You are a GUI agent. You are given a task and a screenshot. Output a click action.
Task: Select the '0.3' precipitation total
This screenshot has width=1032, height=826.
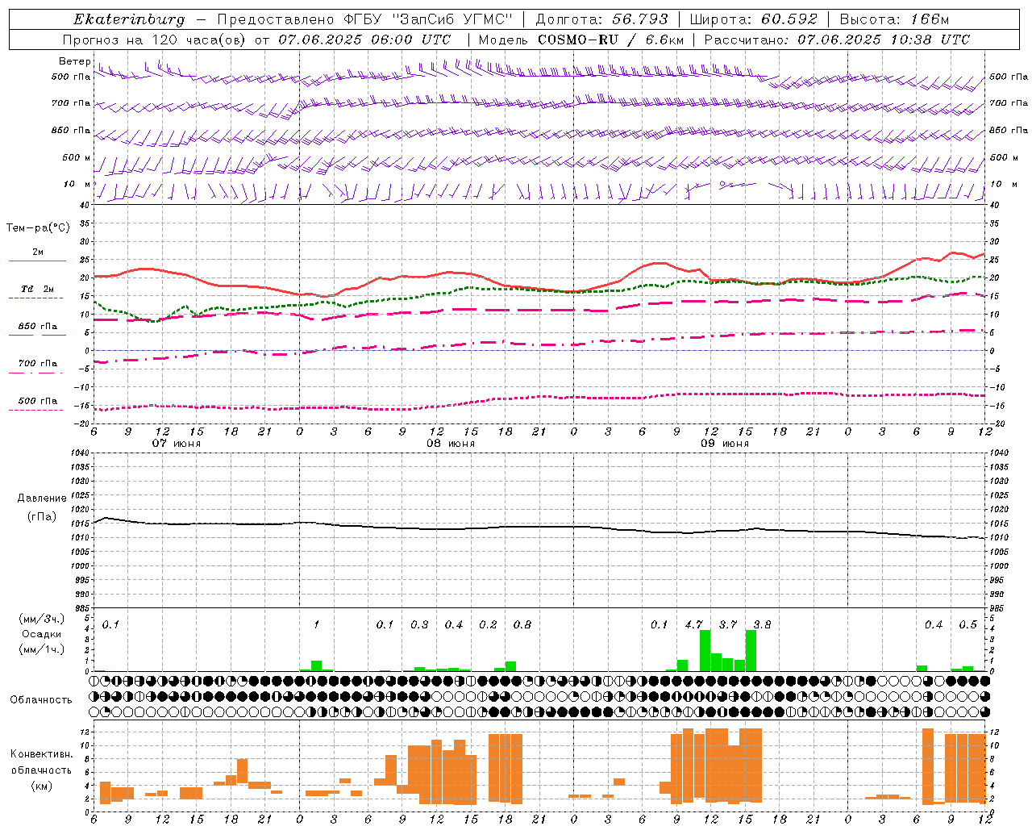click(419, 624)
